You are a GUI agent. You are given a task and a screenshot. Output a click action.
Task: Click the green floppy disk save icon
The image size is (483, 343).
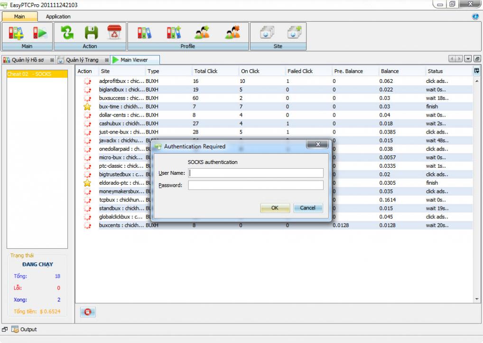coord(91,32)
